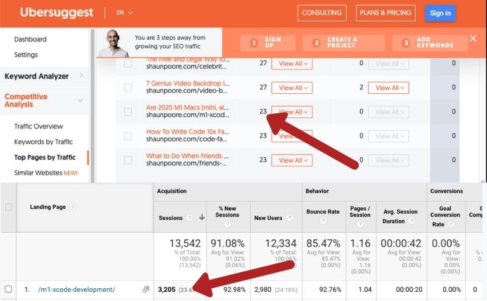Click Goal Conversion Rate help icon
Viewport: 487px width, 301px height.
pyautogui.click(x=451, y=224)
